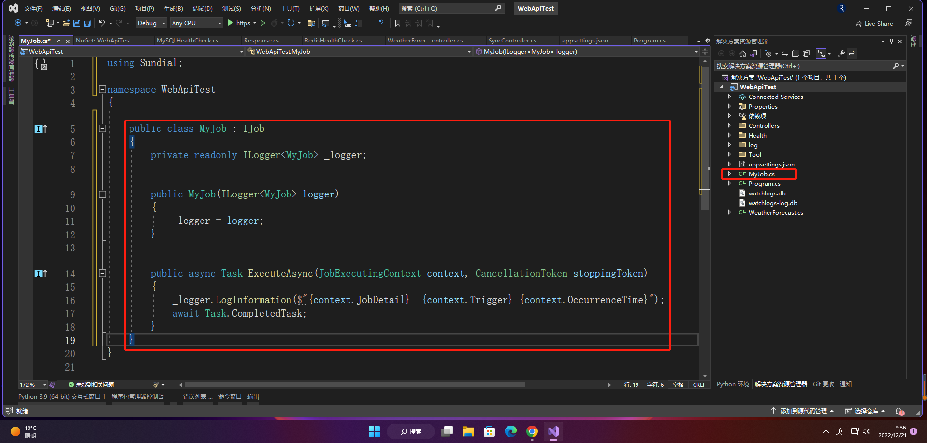Screen dimensions: 927x443
Task: Toggle file nesting view in Solution Explorer
Action: coord(821,54)
